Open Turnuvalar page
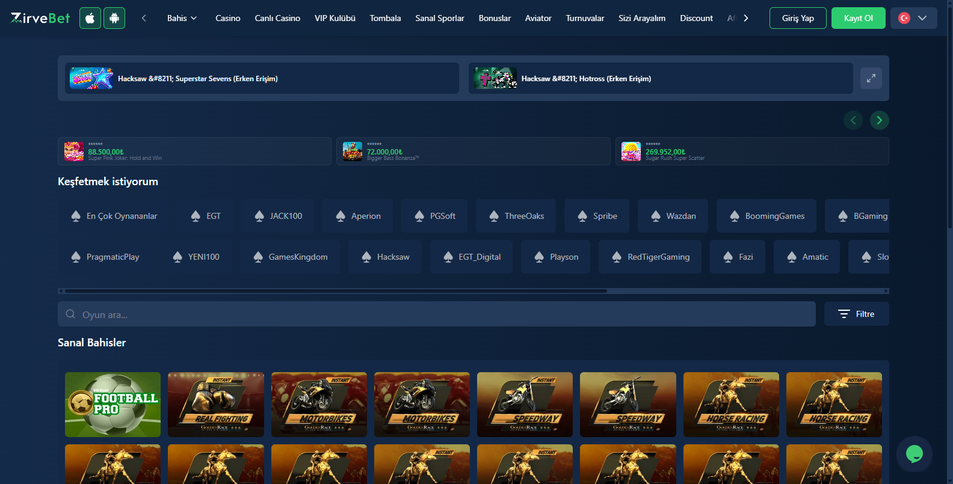Screen dimensions: 953x484 click(x=585, y=18)
